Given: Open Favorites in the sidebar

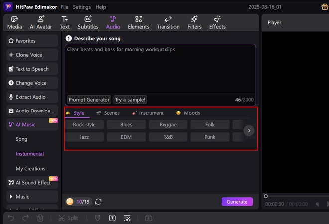Looking at the screenshot, I should pos(32,41).
